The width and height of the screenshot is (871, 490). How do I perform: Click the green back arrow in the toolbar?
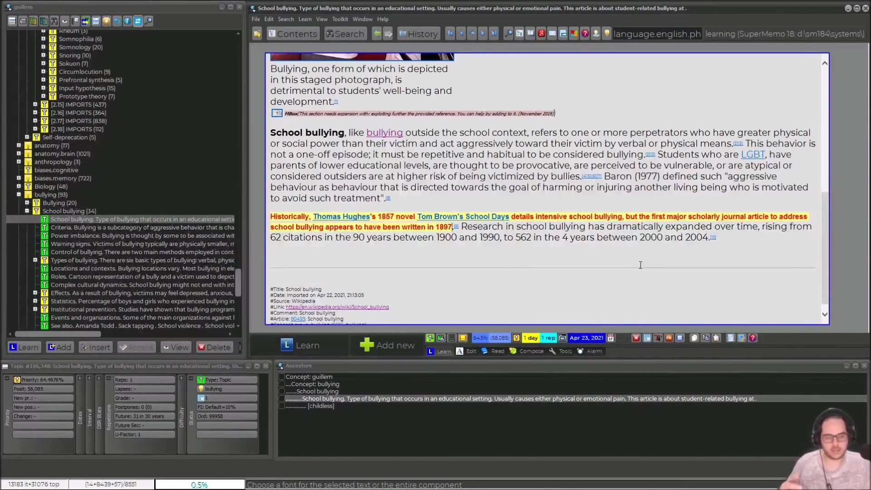tap(377, 34)
